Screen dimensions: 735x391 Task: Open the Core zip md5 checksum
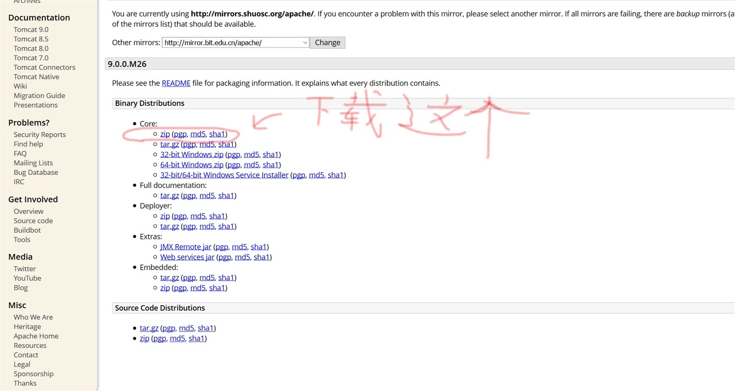198,134
